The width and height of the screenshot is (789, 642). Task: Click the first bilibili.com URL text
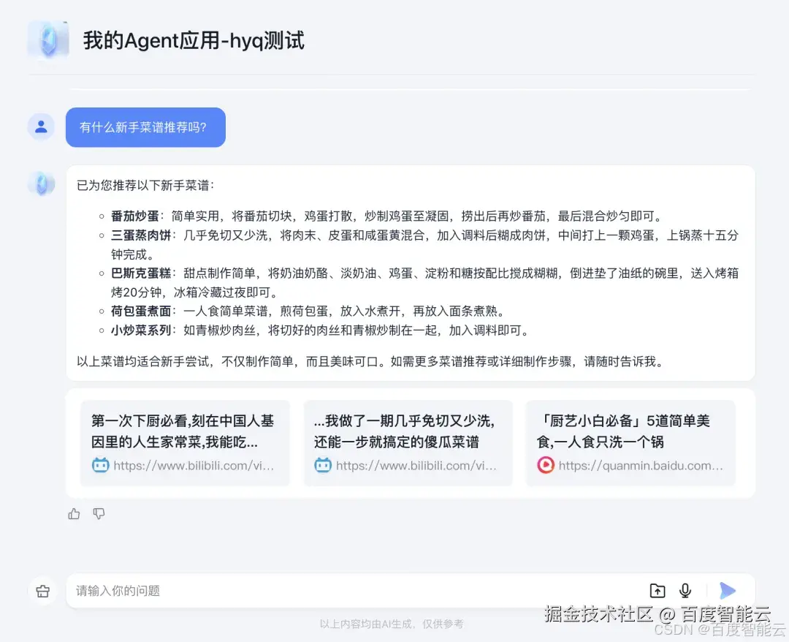click(196, 464)
